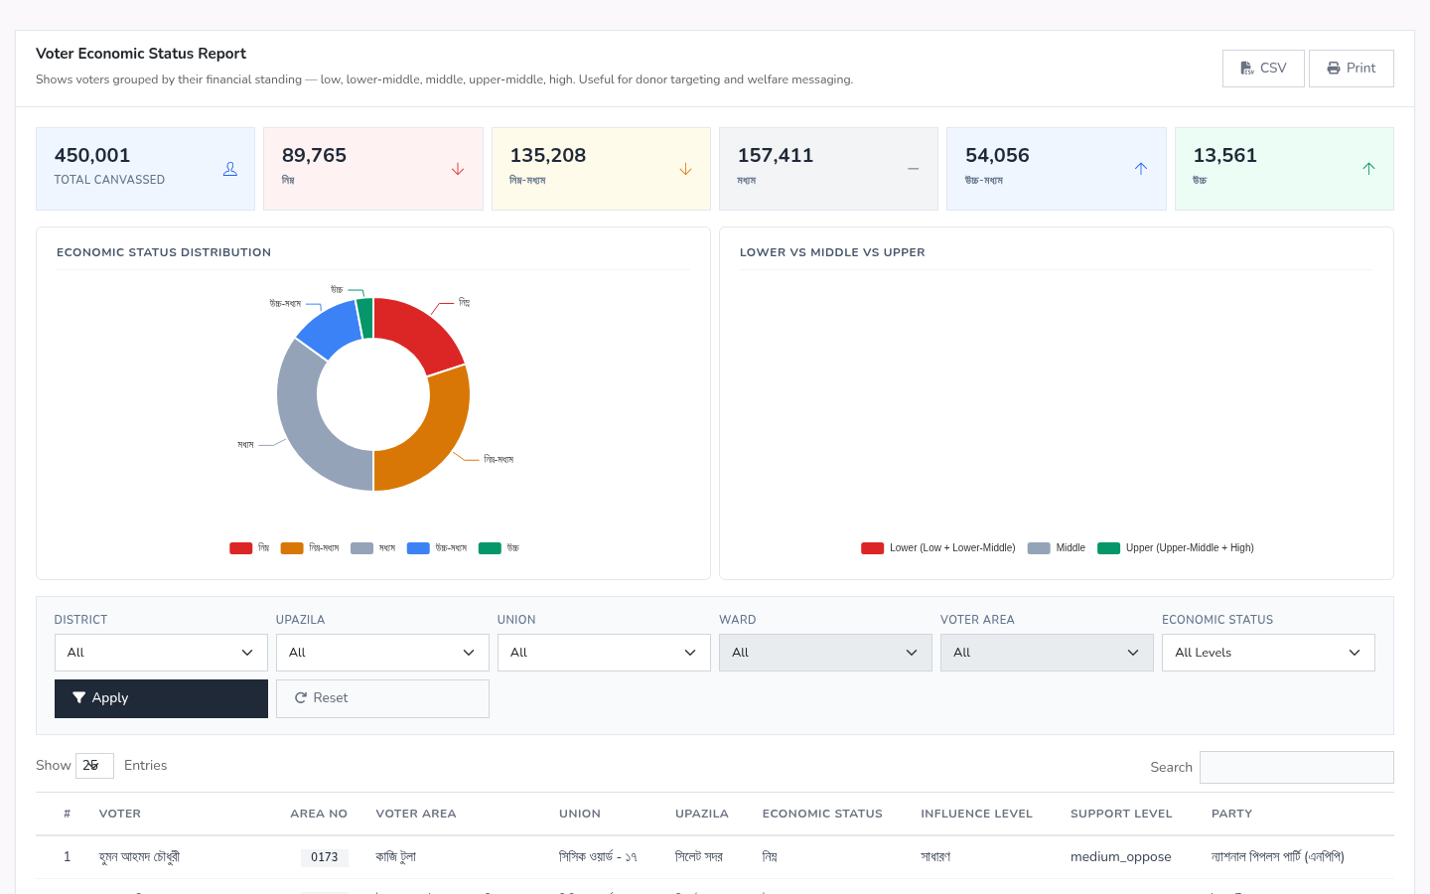Toggle Lower (Low + Lower-Middle) legend entry
This screenshot has height=894, width=1430.
(x=938, y=548)
